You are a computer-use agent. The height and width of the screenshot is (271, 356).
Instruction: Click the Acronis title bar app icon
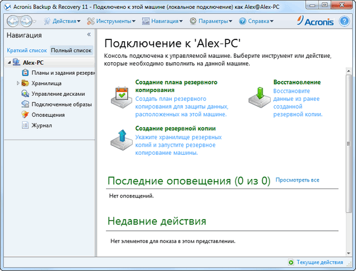point(8,7)
